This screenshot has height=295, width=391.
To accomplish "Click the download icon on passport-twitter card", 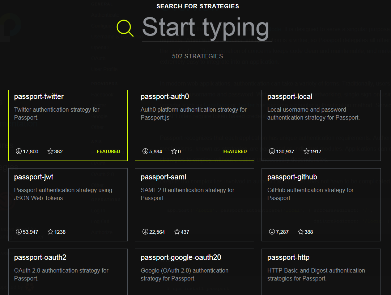I will (19, 151).
